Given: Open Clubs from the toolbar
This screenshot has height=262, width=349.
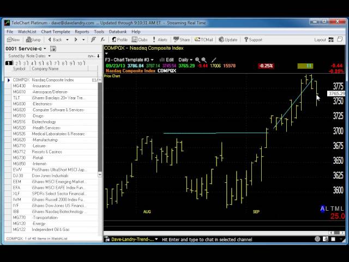Looking at the screenshot, I should 140,40.
